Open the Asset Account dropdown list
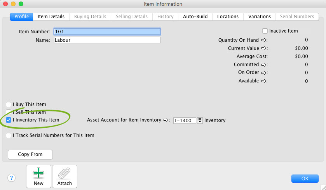Viewport: 326px width, 190px height. tap(200, 120)
